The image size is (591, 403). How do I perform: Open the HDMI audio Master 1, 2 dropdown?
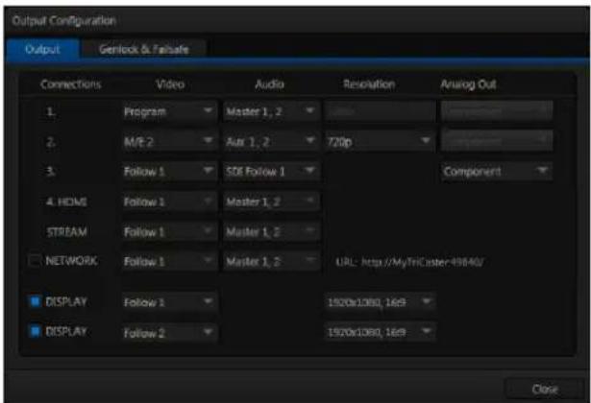point(271,201)
